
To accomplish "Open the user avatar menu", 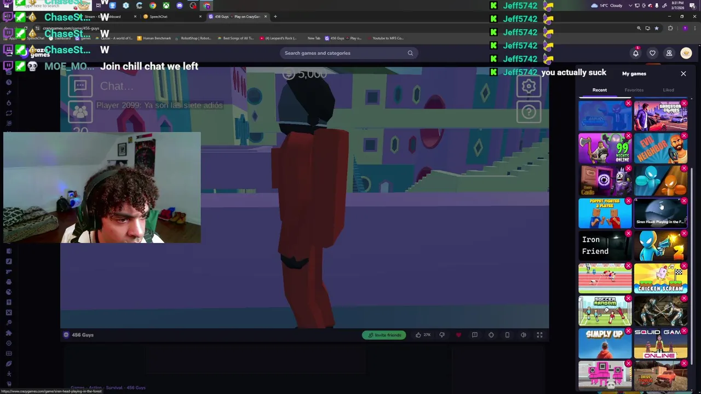I will pos(686,53).
